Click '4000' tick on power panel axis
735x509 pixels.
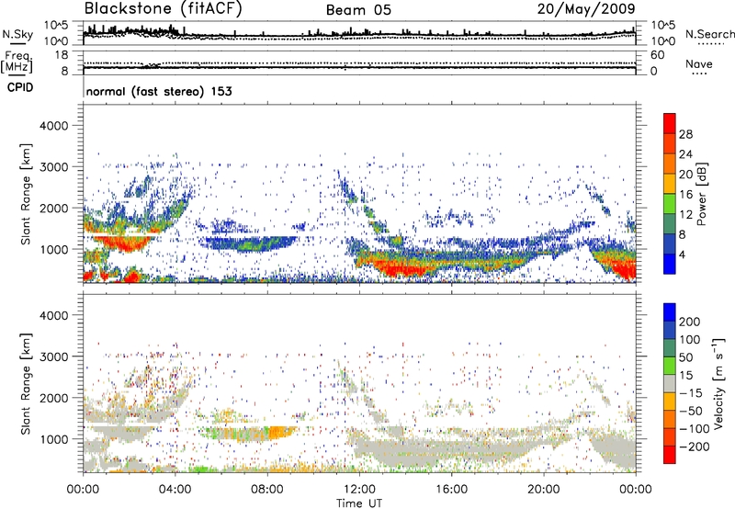coord(53,126)
